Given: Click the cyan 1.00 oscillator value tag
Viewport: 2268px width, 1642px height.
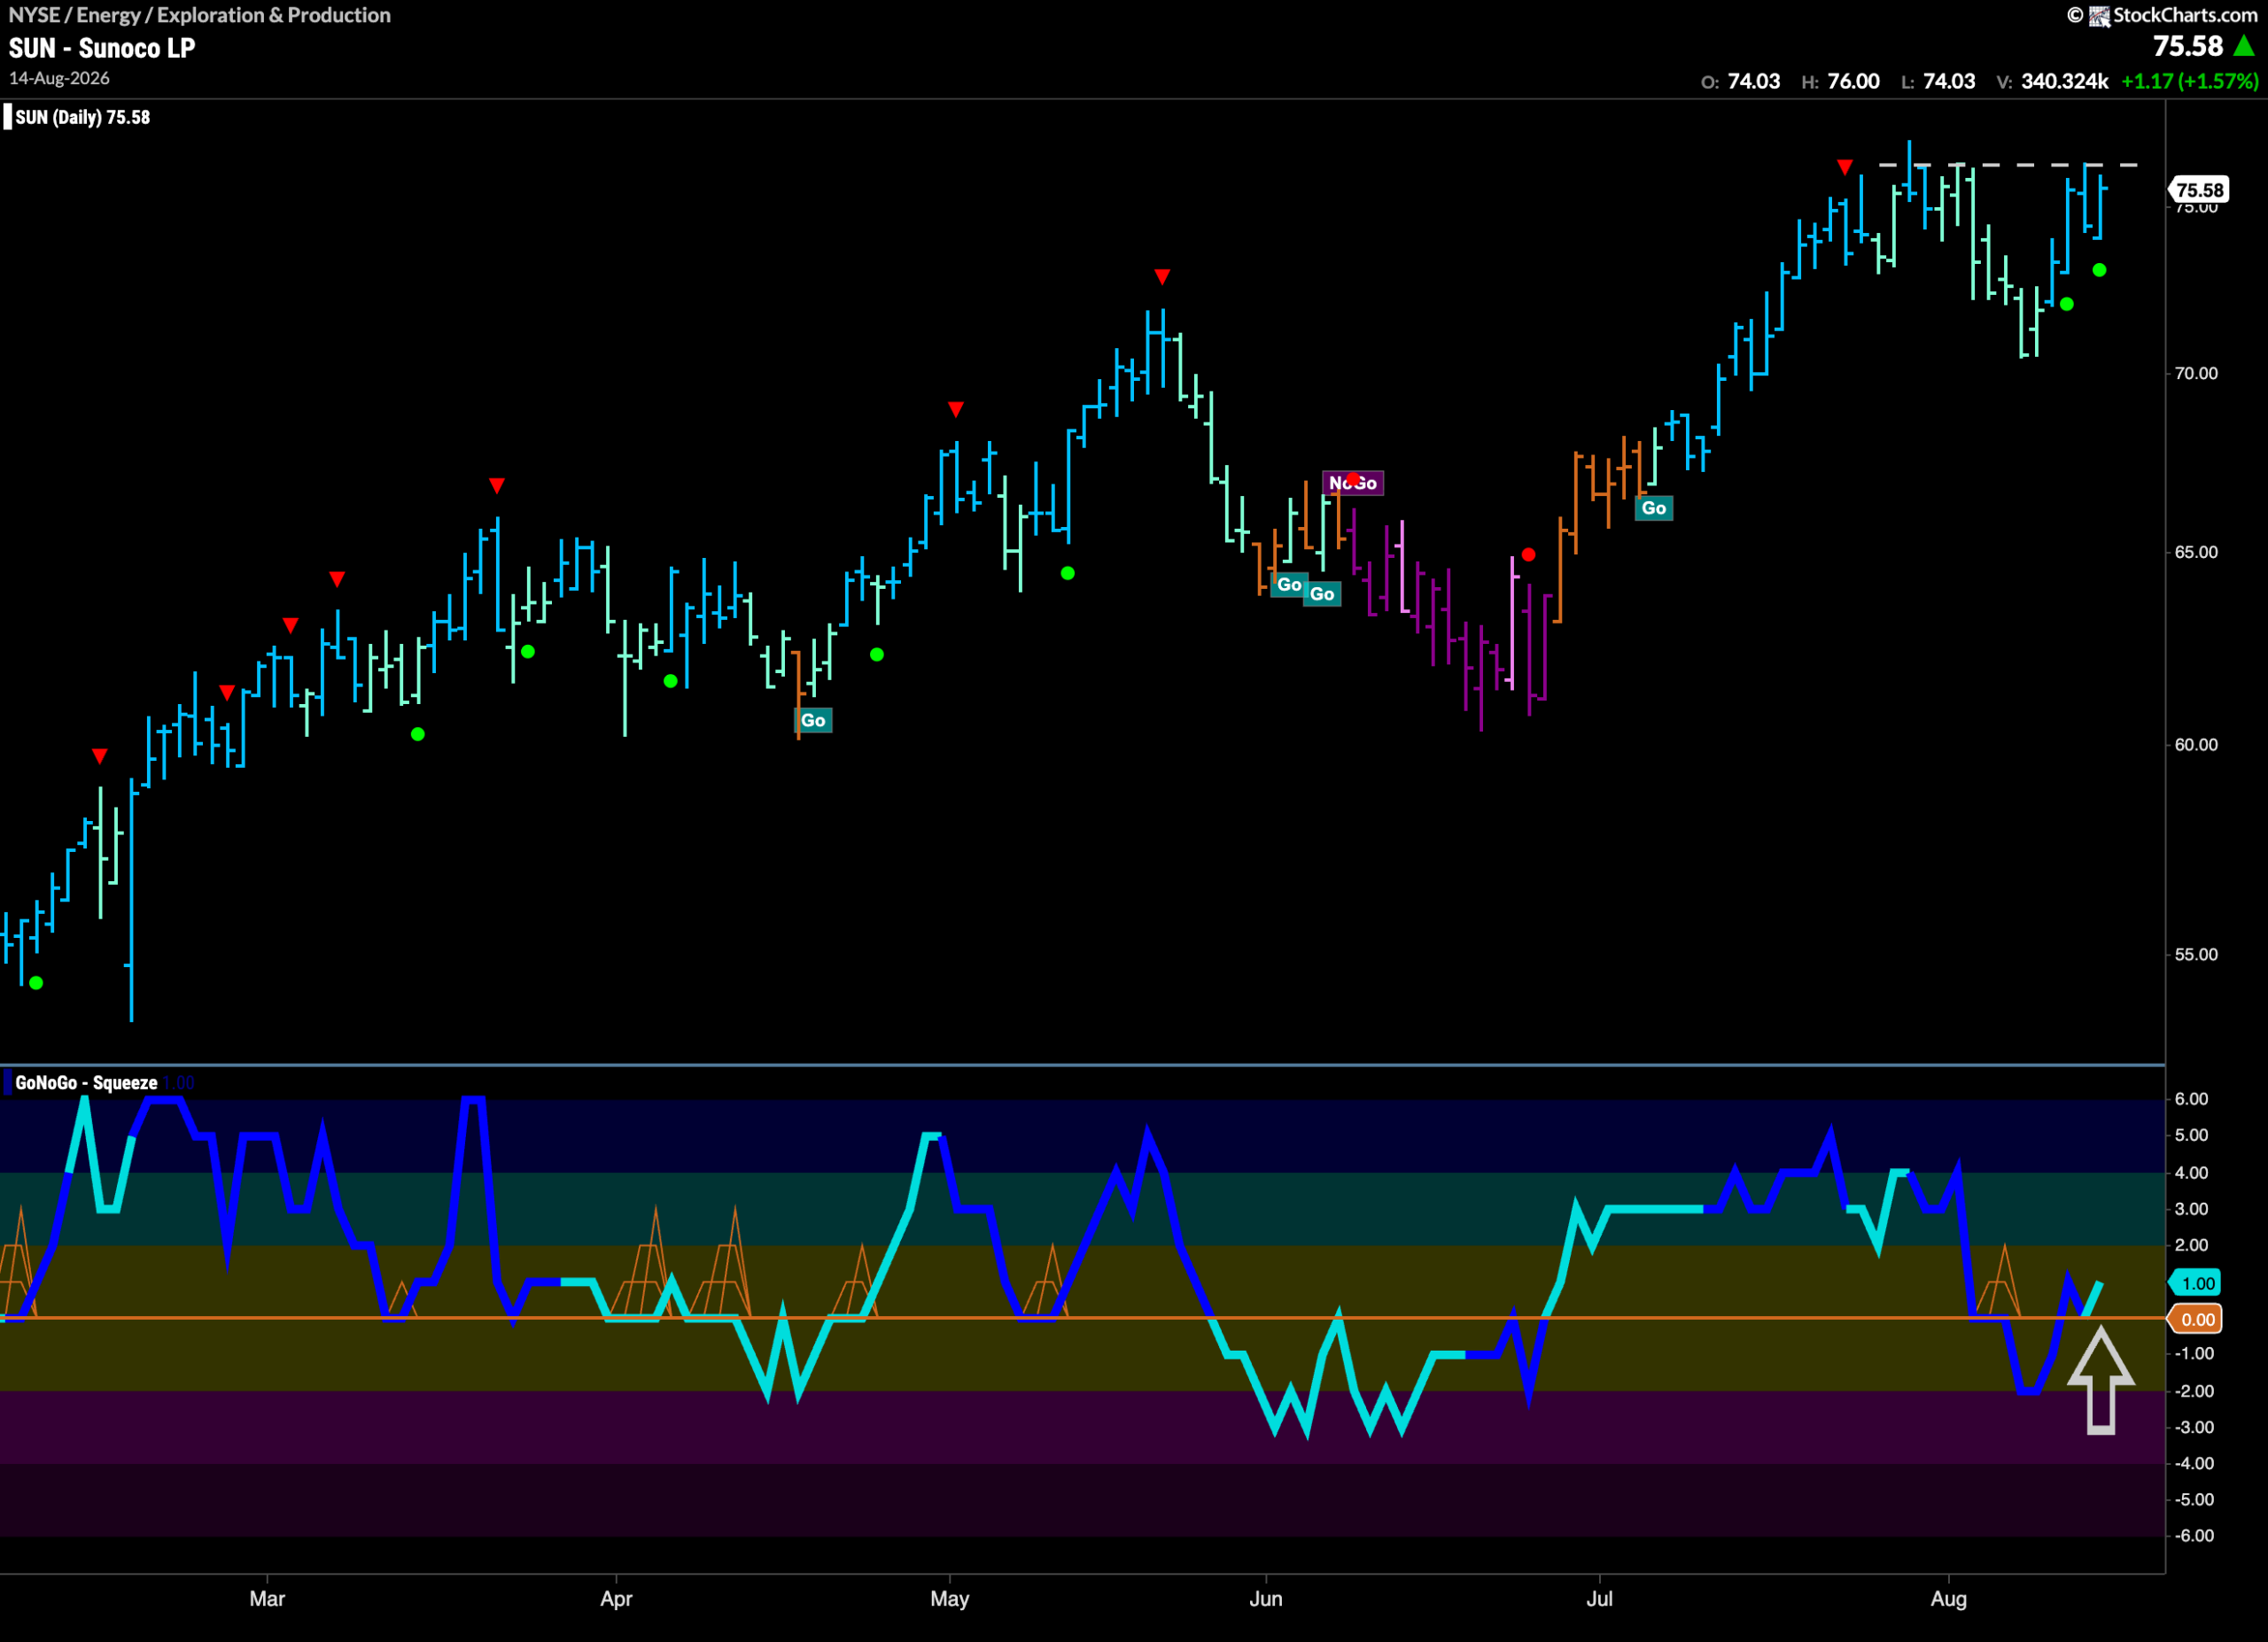Looking at the screenshot, I should (2196, 1283).
